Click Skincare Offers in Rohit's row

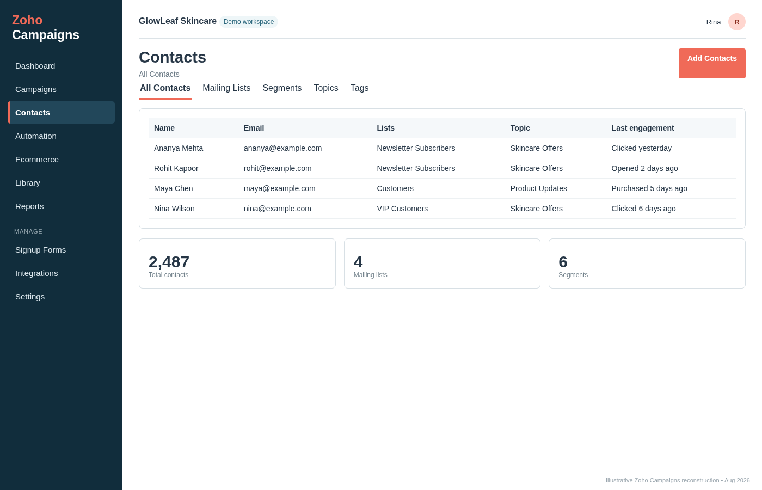coord(537,168)
